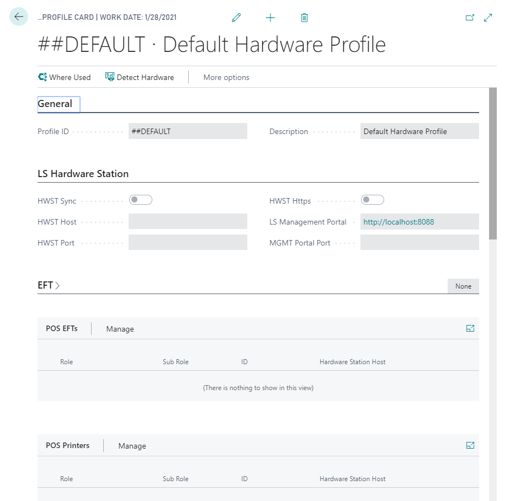Expand the EFT section chevron
Viewport: 531px width, 501px height.
click(57, 286)
